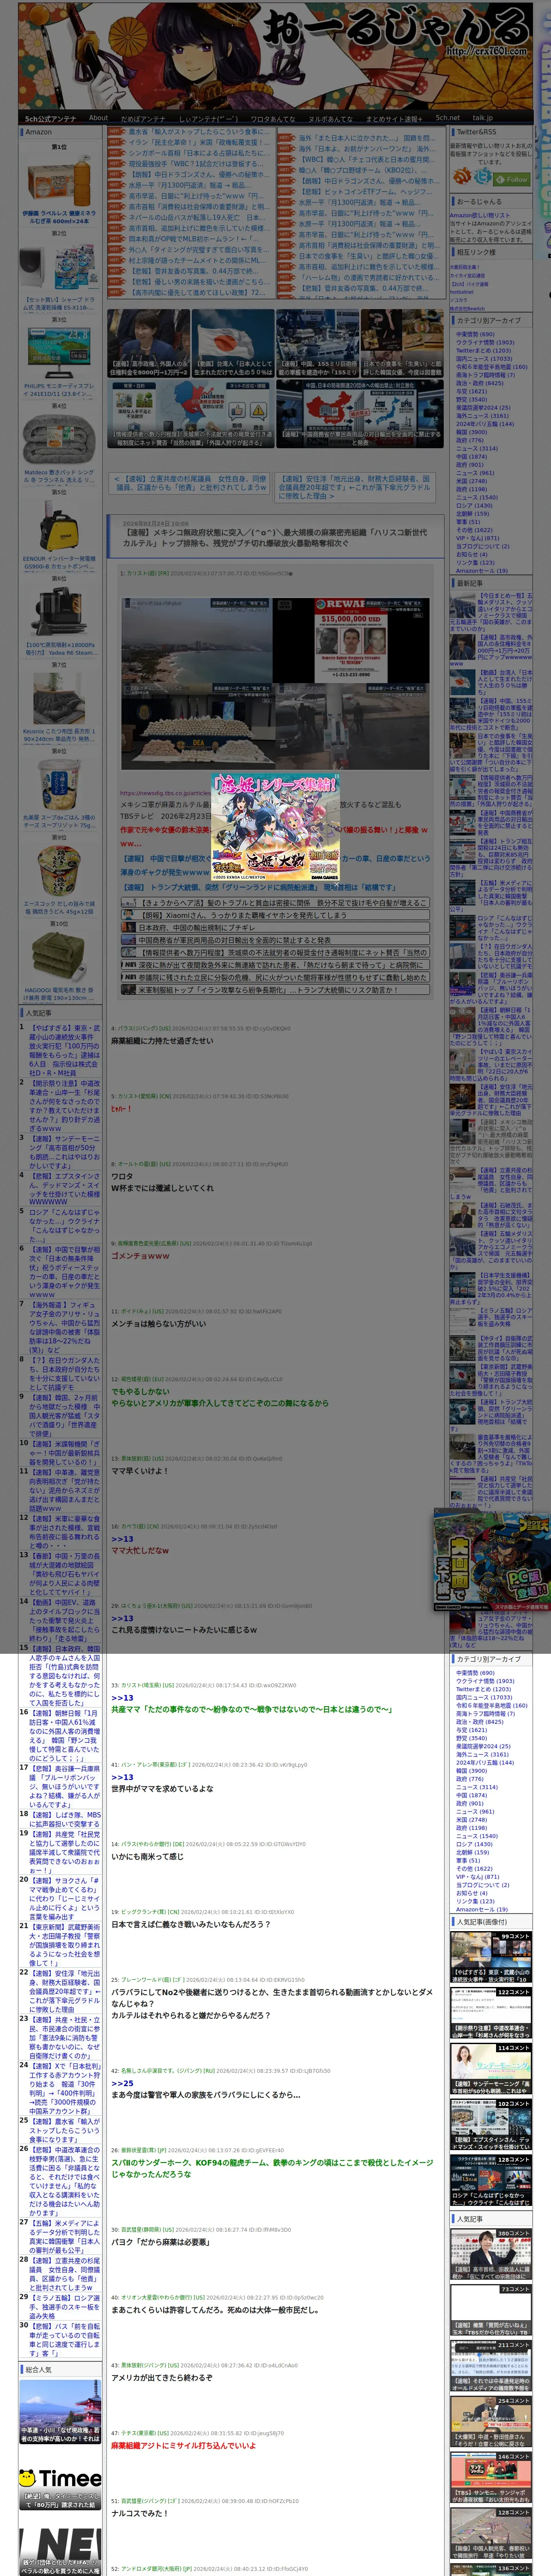551x2576 pixels.
Task: Click the おーるじゃんる site header banner
Action: point(275,55)
